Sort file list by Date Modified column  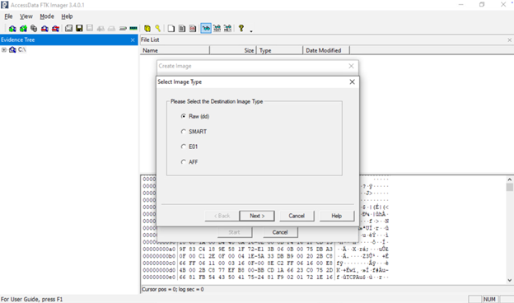click(326, 50)
